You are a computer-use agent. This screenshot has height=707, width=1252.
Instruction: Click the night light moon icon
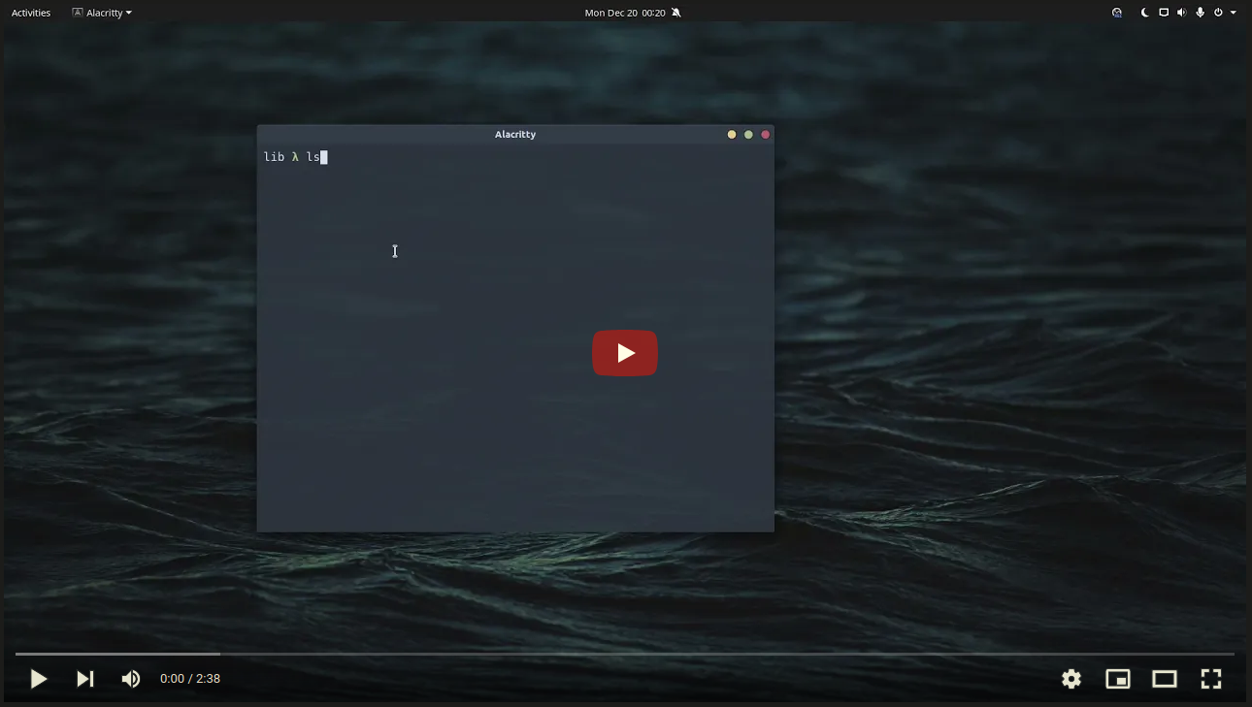coord(1145,13)
